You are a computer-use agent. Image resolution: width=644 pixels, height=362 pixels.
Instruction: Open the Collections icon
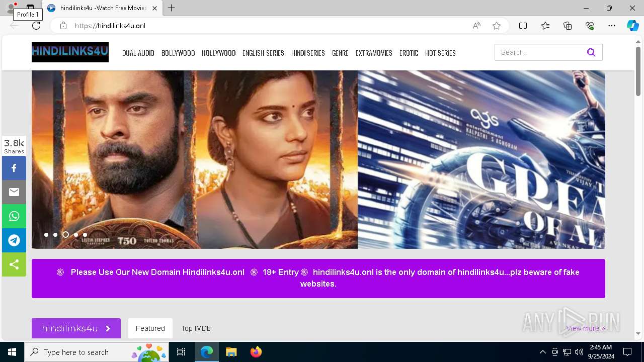point(568,26)
